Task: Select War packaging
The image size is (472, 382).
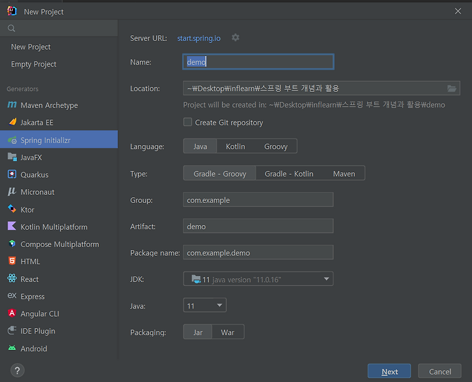Action: coord(228,332)
